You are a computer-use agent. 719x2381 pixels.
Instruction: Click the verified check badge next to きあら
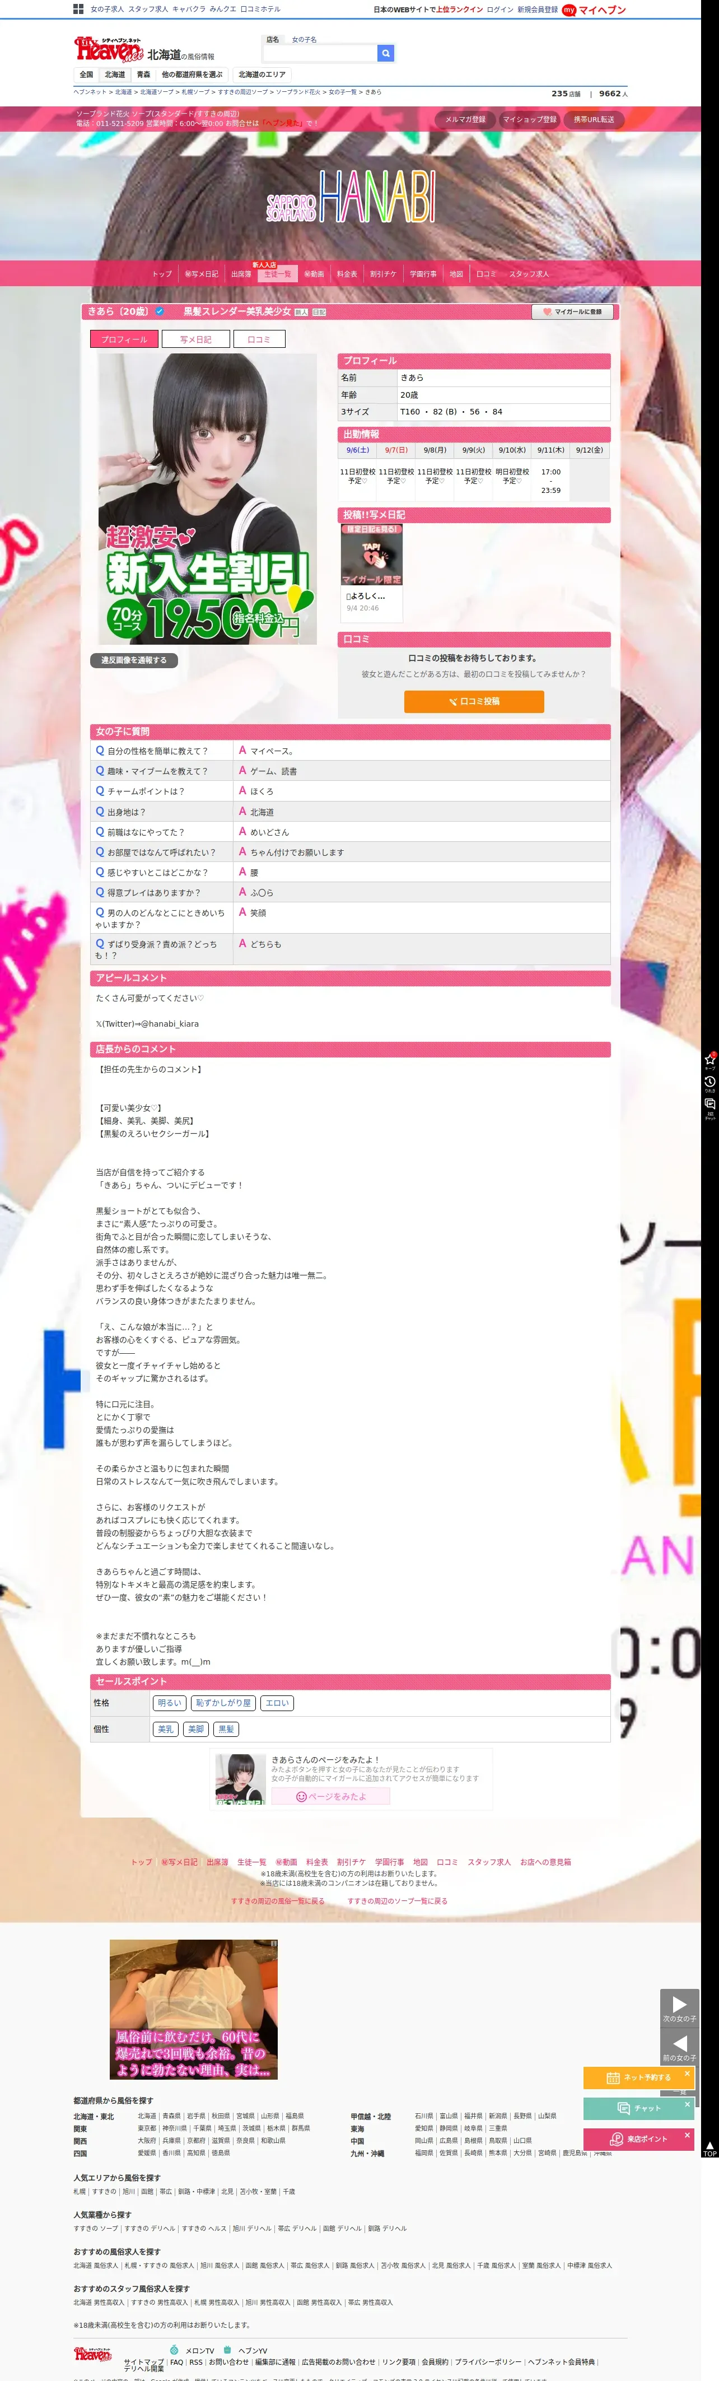tap(159, 311)
